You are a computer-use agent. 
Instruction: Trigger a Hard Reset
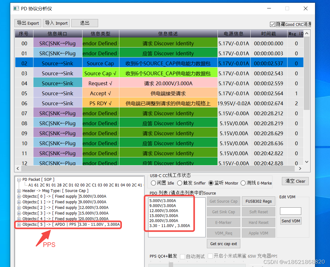(x=258, y=222)
